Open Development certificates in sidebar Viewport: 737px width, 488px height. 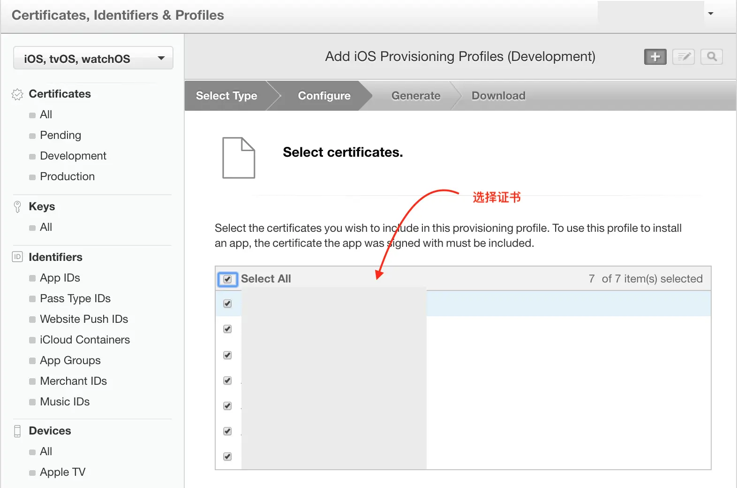pyautogui.click(x=73, y=156)
